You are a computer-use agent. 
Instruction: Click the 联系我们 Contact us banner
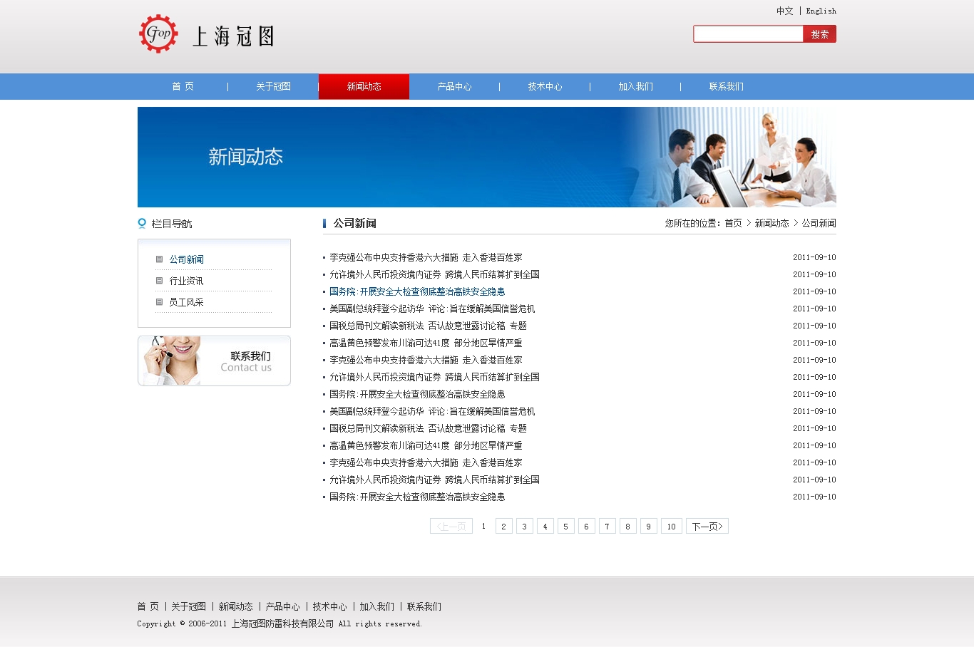coord(214,361)
